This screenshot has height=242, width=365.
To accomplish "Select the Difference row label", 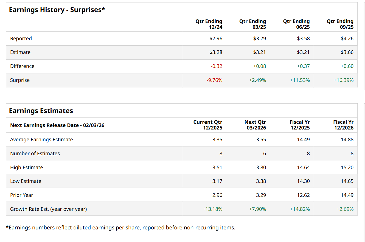I will pos(22,66).
